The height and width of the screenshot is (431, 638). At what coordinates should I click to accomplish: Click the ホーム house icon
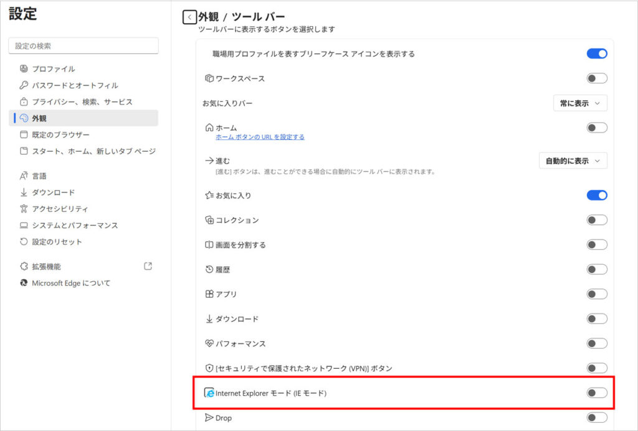point(209,127)
